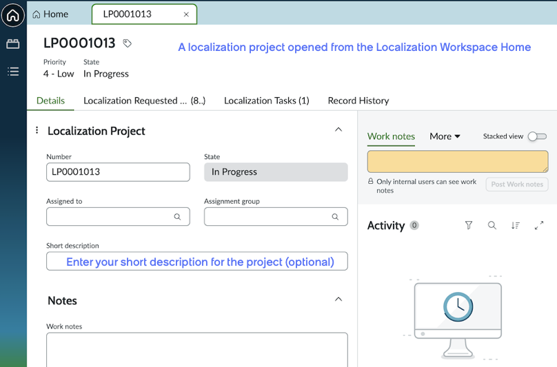Open Localization Requested tab

(x=144, y=101)
